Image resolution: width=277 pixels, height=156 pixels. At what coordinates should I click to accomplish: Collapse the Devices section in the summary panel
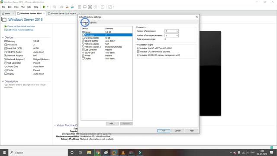tap(3, 37)
